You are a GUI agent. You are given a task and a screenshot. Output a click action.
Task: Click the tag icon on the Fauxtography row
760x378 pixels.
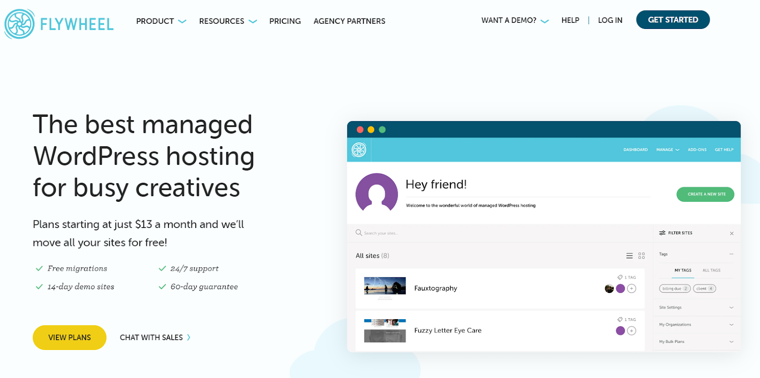(x=620, y=277)
